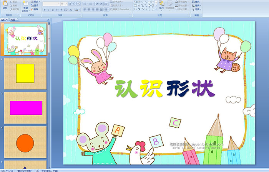
Task: Click the Reset (重设) slide button
Action: (35, 6)
